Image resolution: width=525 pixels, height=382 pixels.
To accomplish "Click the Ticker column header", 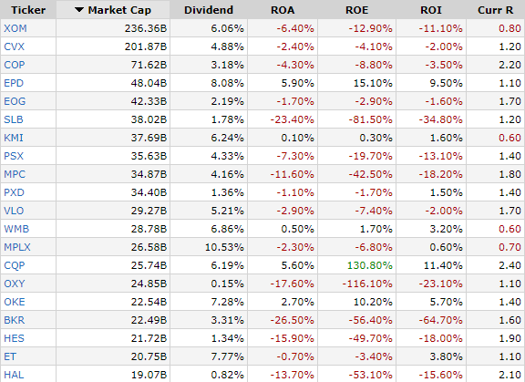I will [x=28, y=10].
